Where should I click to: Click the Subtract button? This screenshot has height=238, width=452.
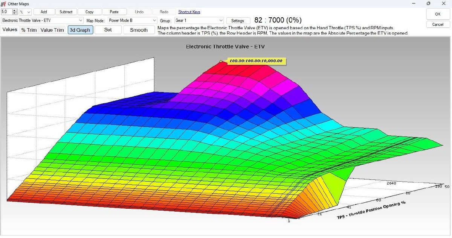tap(66, 12)
